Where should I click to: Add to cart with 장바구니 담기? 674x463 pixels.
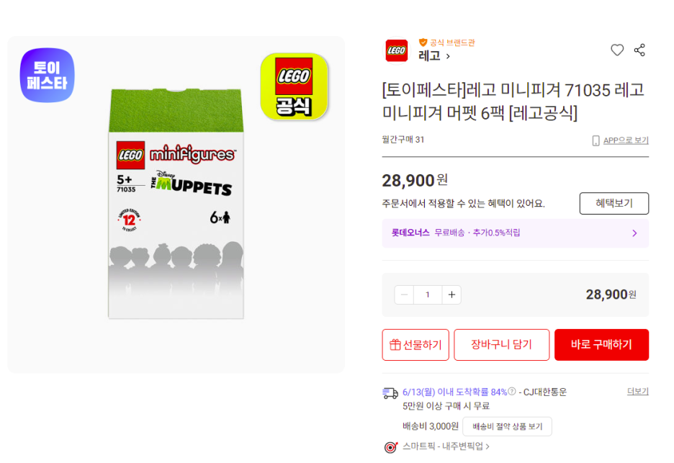(501, 345)
